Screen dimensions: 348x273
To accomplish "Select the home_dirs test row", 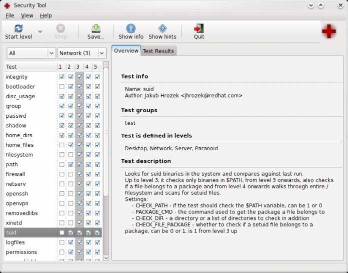I will coord(53,135).
